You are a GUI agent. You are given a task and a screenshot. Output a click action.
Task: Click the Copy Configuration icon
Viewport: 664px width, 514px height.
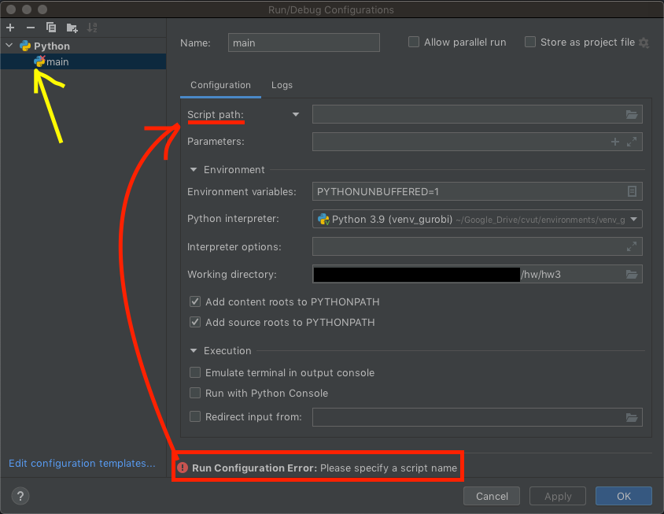51,28
